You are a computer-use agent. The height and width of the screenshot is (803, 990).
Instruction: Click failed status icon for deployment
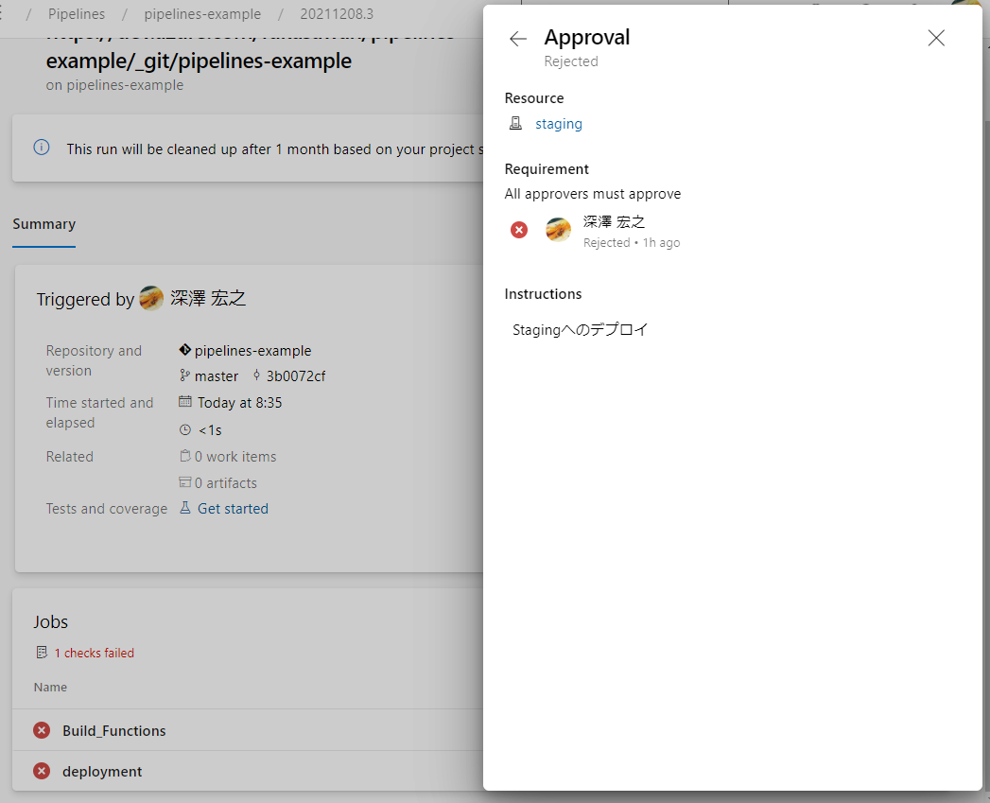pos(42,771)
